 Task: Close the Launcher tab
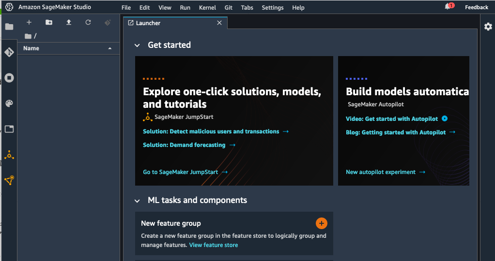219,23
